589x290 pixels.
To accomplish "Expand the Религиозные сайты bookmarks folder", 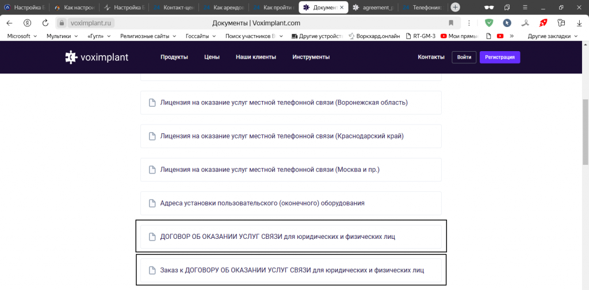I will [148, 36].
